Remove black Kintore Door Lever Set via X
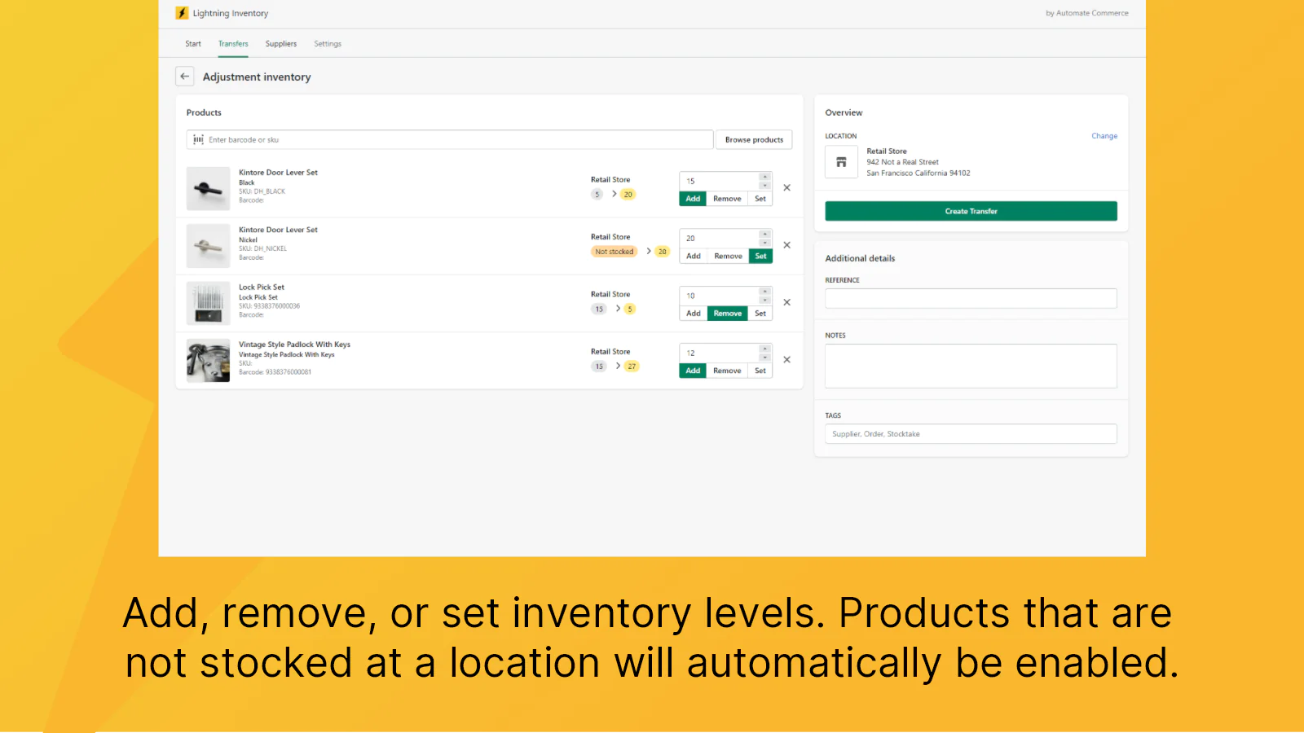 [786, 187]
